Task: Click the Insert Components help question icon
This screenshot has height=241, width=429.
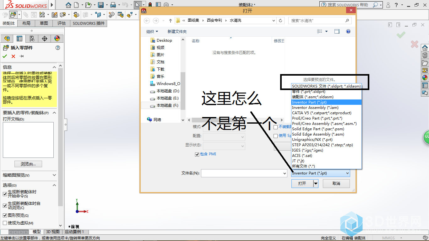Action: 57,48
